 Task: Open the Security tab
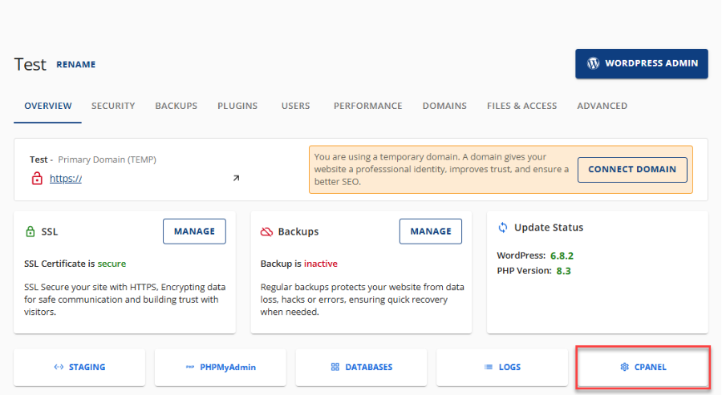tap(113, 106)
